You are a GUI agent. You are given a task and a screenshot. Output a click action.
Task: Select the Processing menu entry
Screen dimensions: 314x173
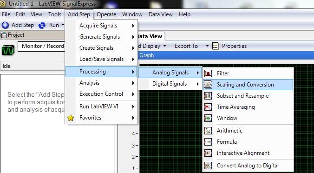(x=101, y=72)
